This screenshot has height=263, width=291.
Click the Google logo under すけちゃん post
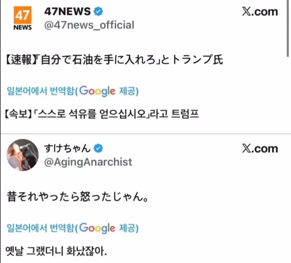click(x=97, y=228)
